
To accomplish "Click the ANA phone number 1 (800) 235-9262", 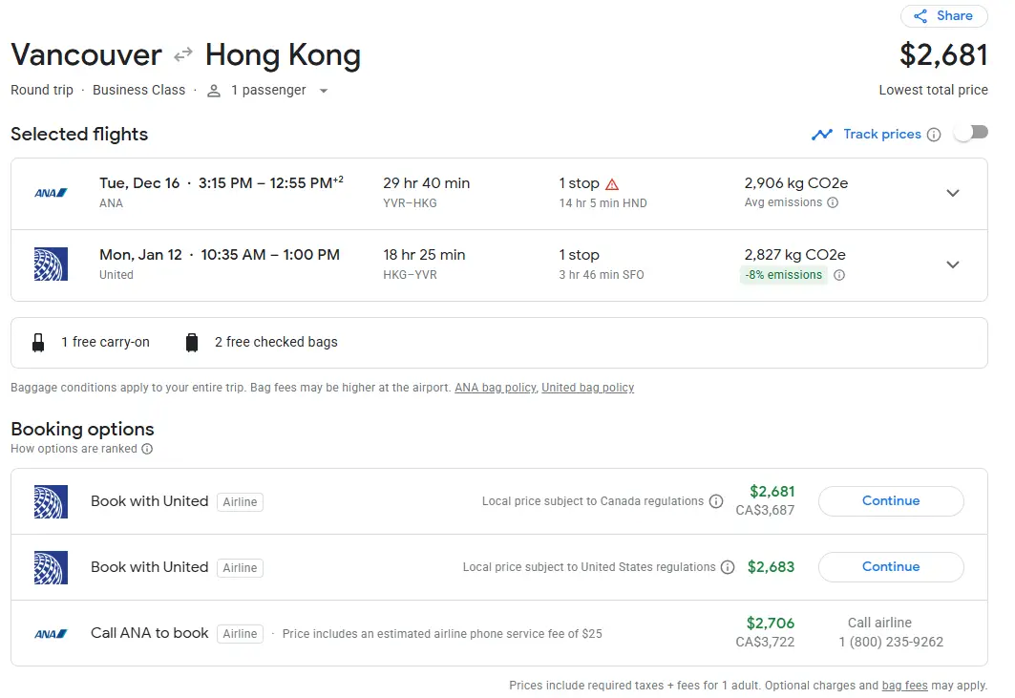I will point(891,643).
